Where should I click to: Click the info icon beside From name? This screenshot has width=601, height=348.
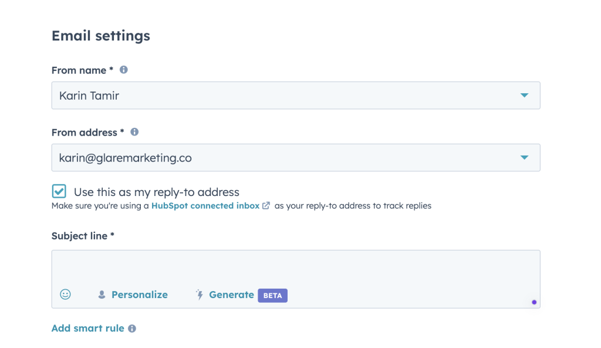(123, 70)
